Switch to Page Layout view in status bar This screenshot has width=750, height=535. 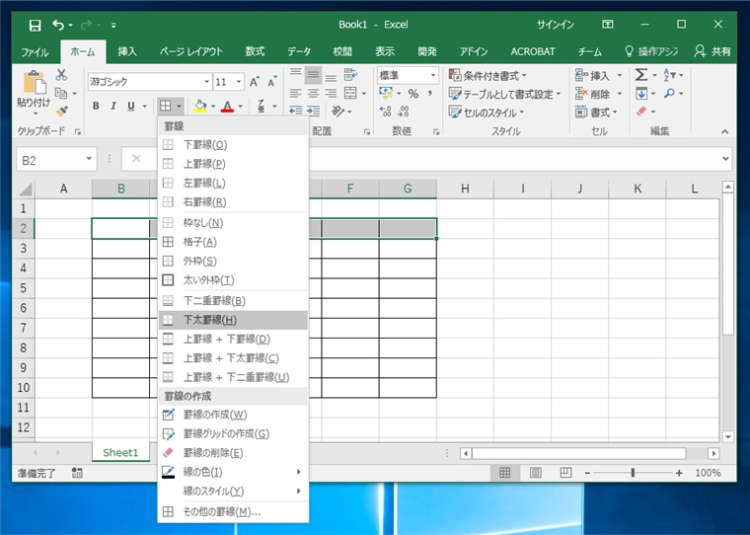tap(535, 473)
